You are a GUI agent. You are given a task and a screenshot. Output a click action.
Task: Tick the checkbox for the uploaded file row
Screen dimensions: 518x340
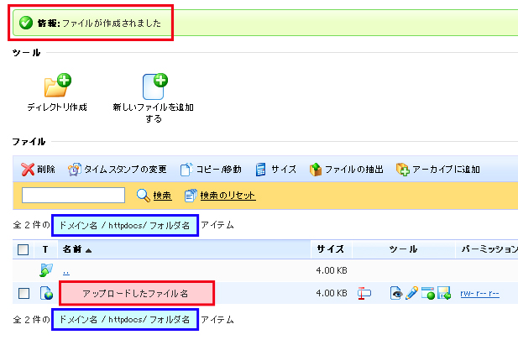tap(24, 293)
